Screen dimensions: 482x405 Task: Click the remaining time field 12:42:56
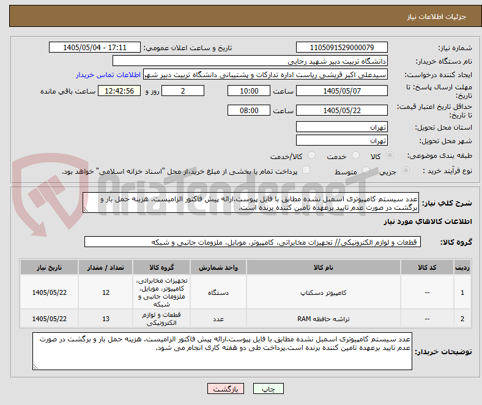(119, 91)
